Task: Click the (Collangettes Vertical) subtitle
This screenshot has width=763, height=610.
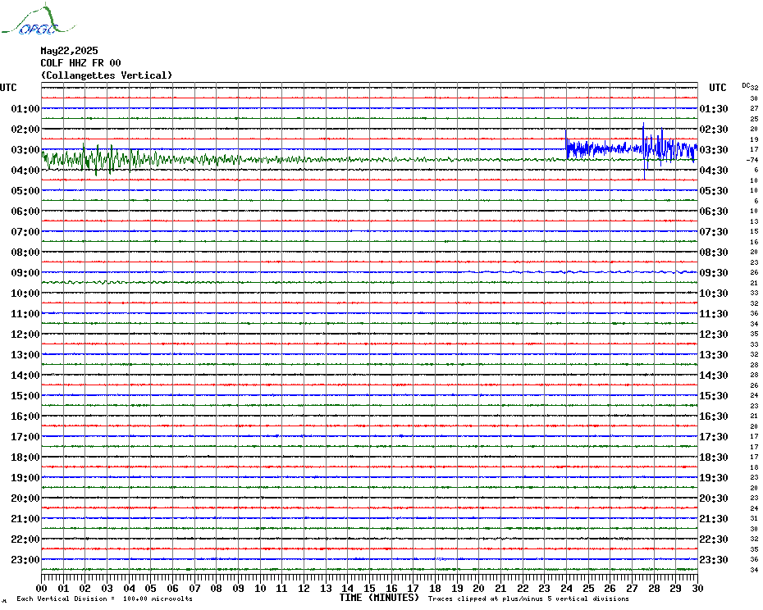Action: pos(107,75)
